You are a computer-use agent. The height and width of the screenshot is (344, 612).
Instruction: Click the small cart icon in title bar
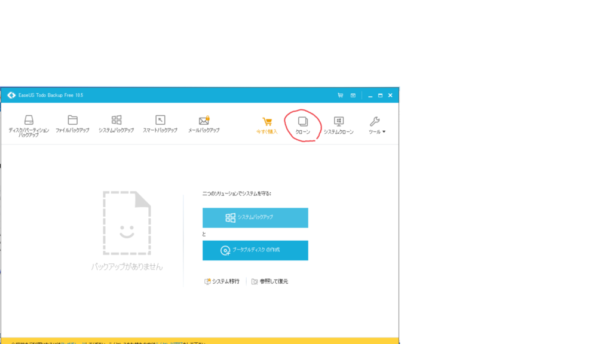click(x=340, y=95)
